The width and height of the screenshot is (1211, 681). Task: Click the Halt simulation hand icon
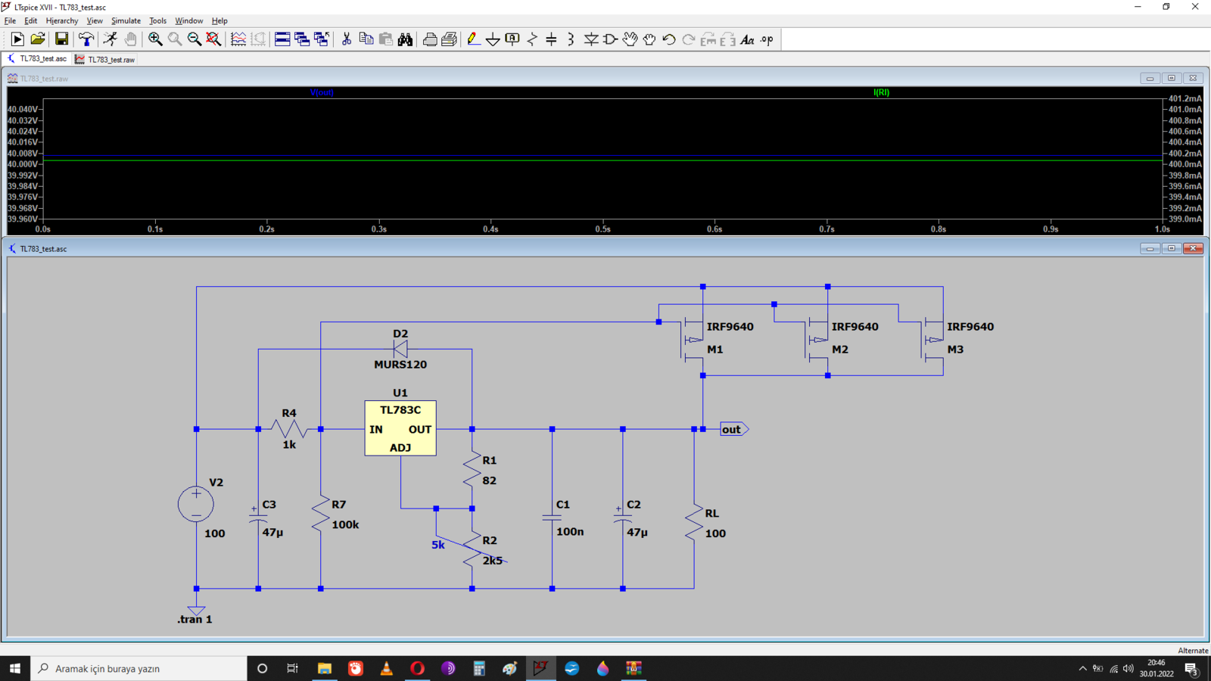coord(130,39)
